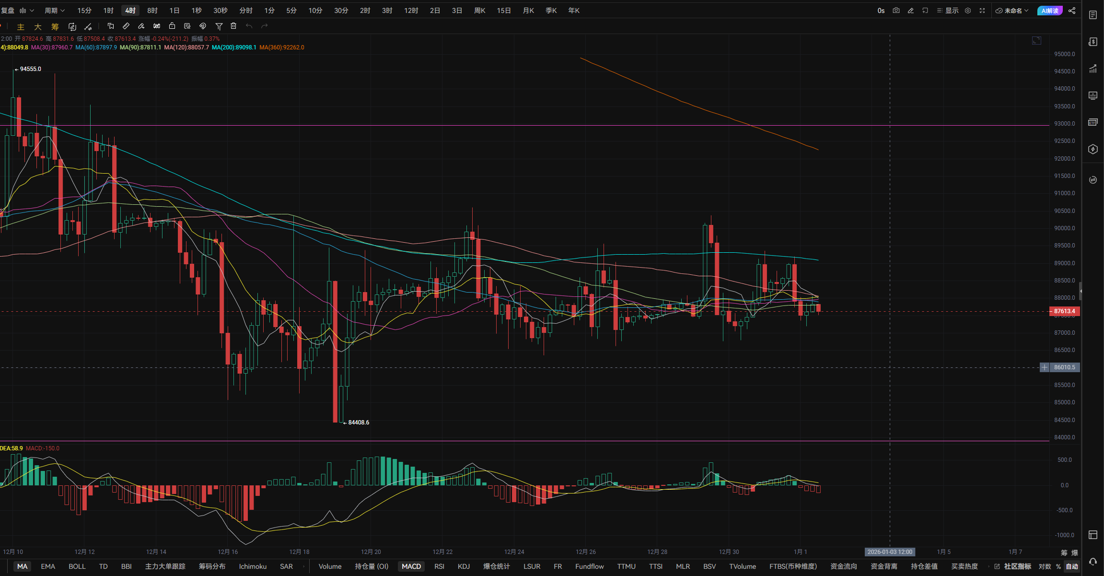Click the undo arrow icon

[249, 26]
